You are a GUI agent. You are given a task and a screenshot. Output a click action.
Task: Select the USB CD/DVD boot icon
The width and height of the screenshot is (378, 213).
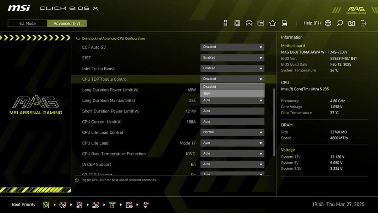(x=96, y=205)
